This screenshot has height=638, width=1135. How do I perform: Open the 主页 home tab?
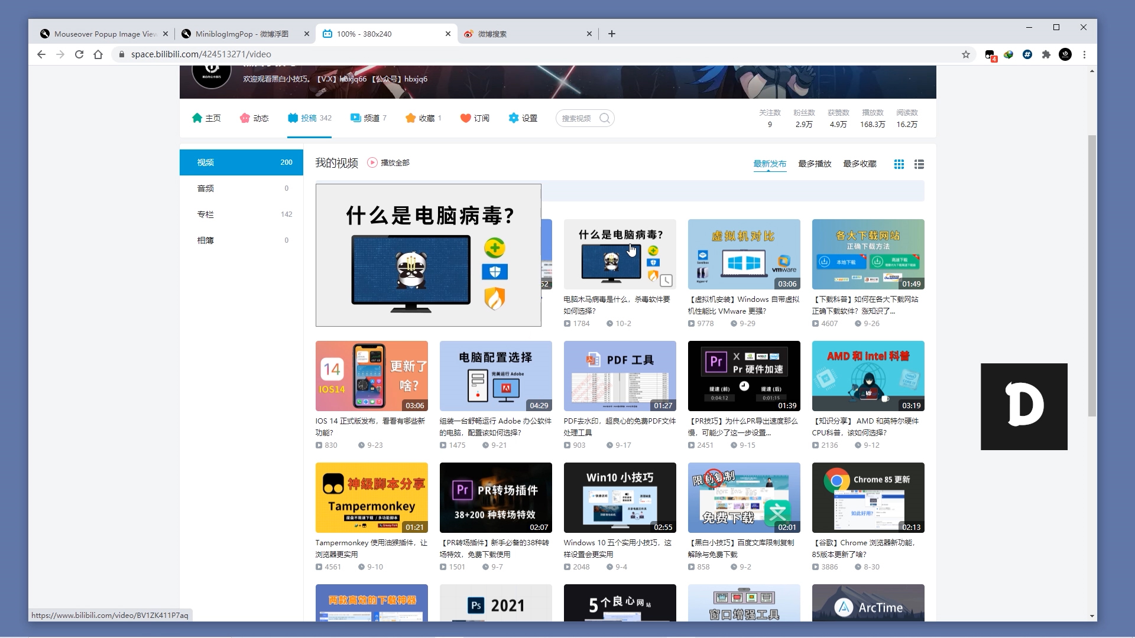click(x=206, y=118)
